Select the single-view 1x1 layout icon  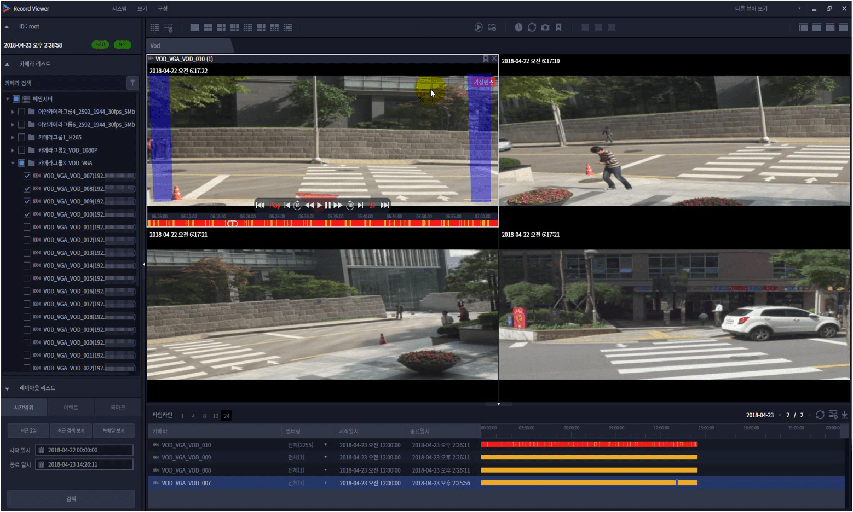point(194,27)
